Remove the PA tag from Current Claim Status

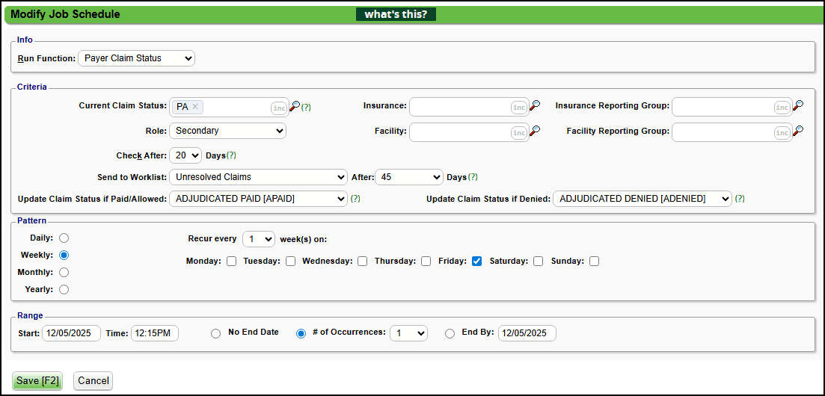[195, 107]
